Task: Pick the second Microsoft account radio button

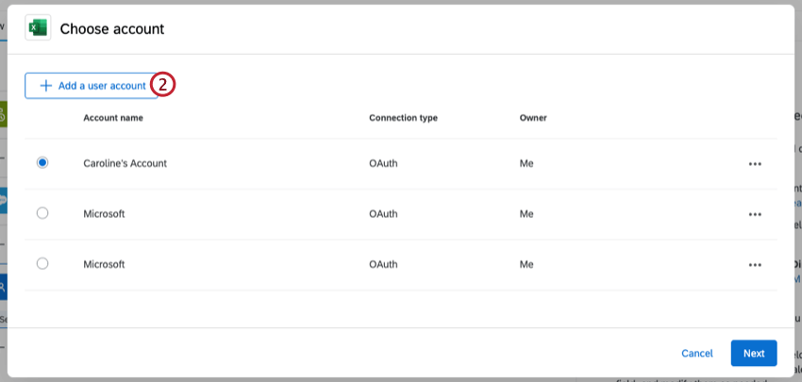Action: pos(42,264)
